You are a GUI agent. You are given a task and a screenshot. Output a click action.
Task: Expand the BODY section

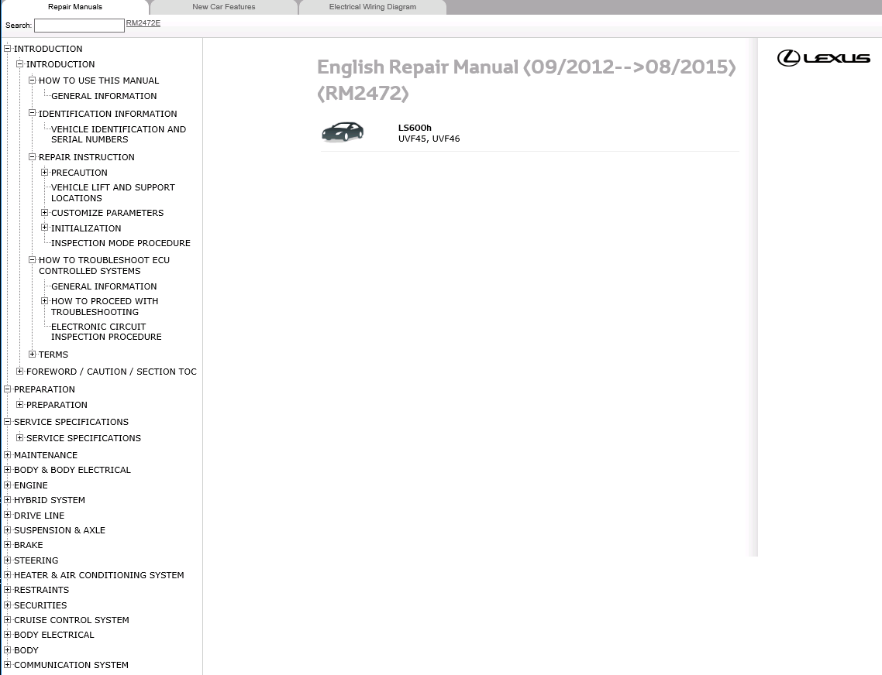pyautogui.click(x=7, y=649)
